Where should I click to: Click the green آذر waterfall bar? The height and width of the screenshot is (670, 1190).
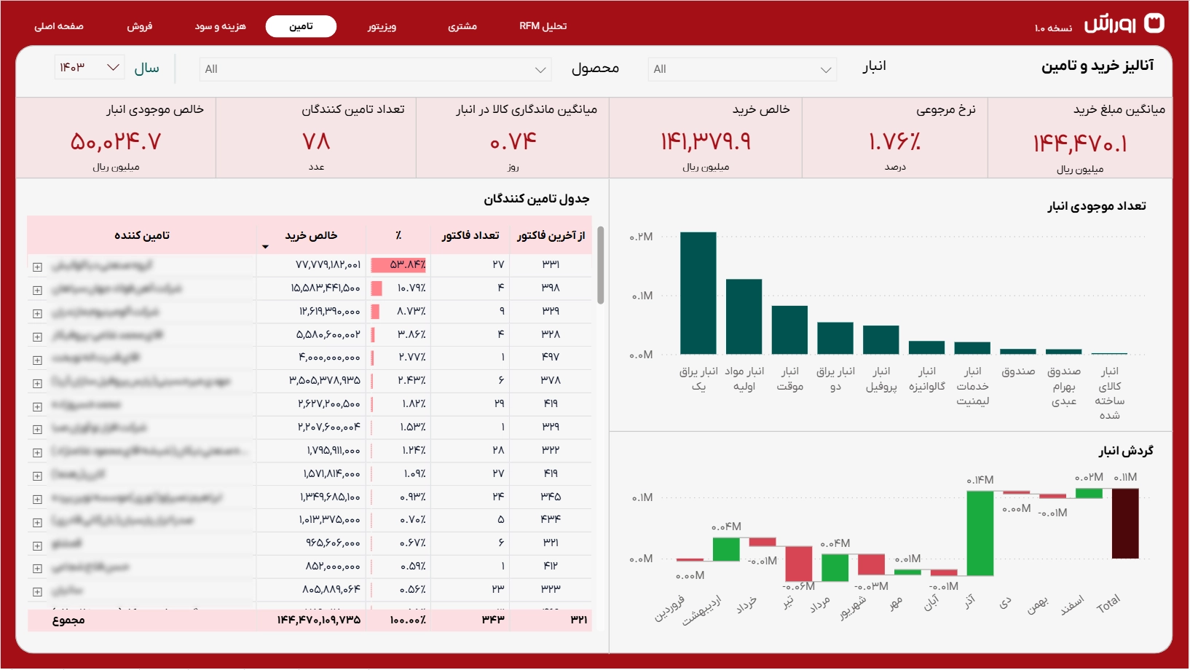pyautogui.click(x=980, y=533)
